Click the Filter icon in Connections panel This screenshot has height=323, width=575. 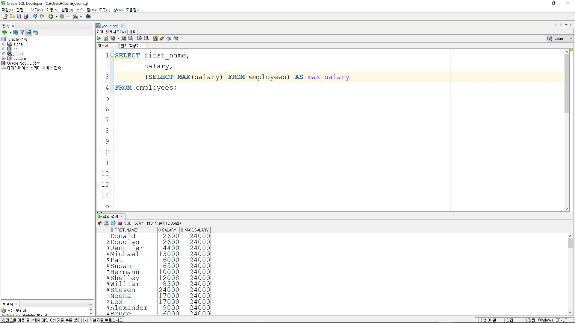pyautogui.click(x=22, y=32)
